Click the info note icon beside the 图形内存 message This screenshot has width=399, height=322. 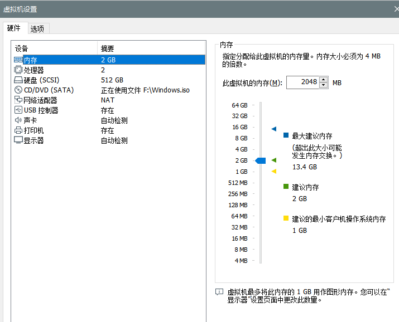tap(219, 292)
